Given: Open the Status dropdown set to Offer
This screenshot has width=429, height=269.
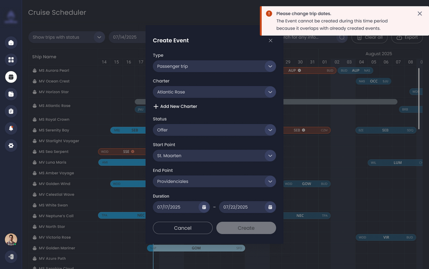Looking at the screenshot, I should point(214,130).
